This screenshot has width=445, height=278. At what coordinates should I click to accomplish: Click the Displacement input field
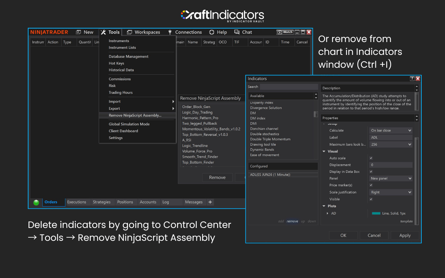(x=391, y=165)
